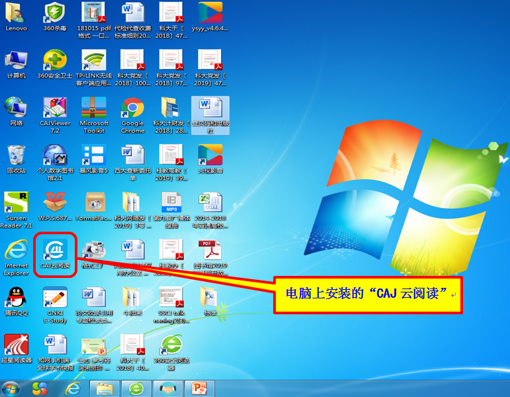Open Internet Explorer from the taskbar
The image size is (510, 397).
coord(73,388)
